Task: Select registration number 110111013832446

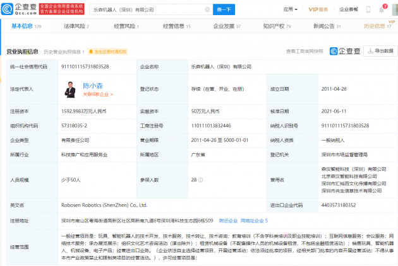Action: point(211,125)
